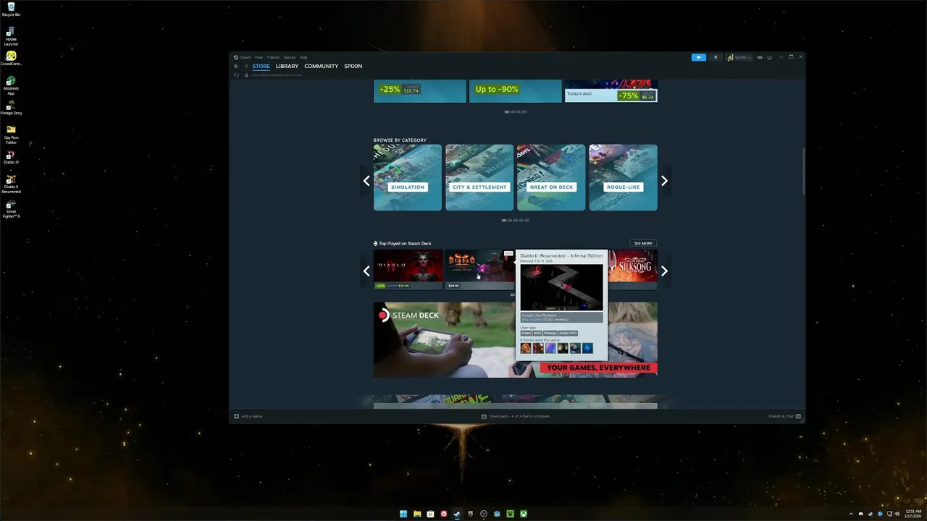Show previous categories with left arrow
Image resolution: width=927 pixels, height=521 pixels.
coord(366,181)
